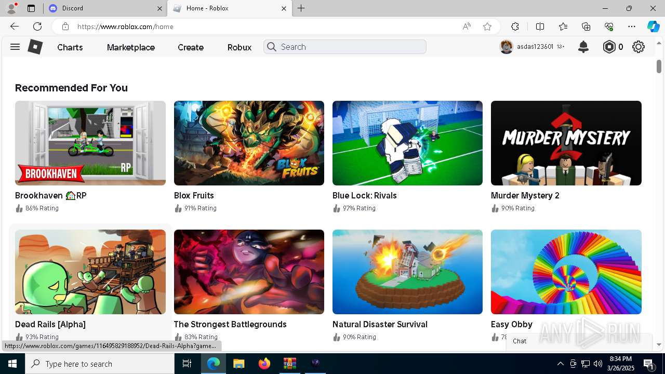This screenshot has height=374, width=665.
Task: Open the settings gear icon
Action: pos(639,47)
